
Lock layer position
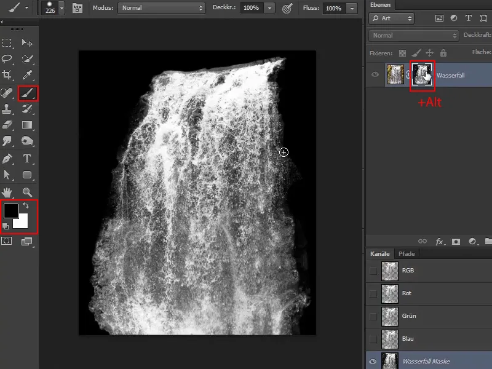pyautogui.click(x=429, y=53)
